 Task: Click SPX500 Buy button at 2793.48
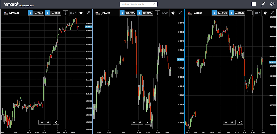point(53,13)
